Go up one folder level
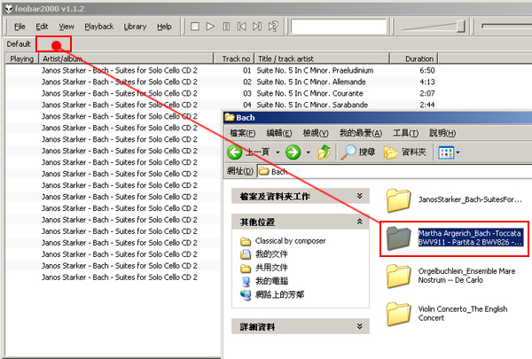This screenshot has height=359, width=532. [324, 152]
